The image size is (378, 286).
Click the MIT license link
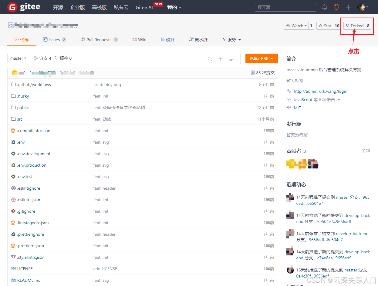point(297,108)
